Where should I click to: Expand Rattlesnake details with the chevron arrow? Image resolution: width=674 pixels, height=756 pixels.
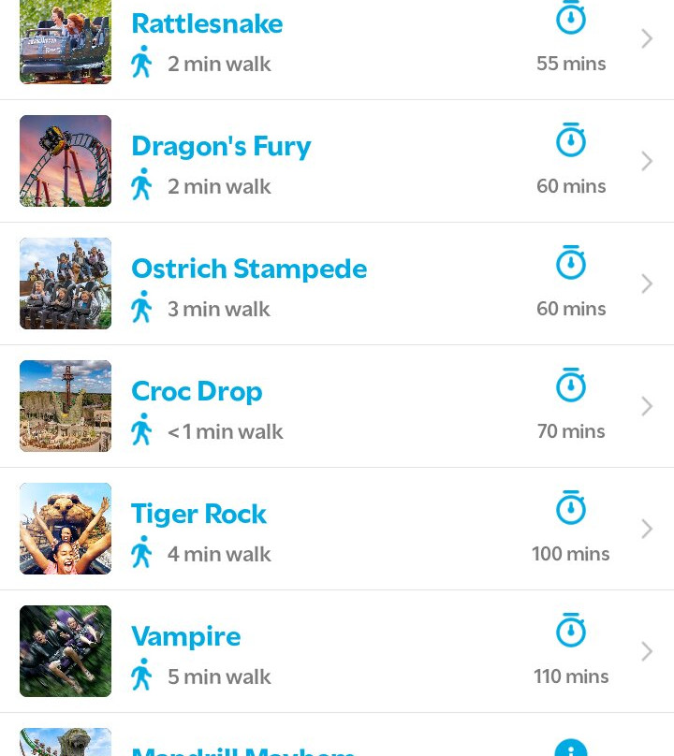[x=647, y=38]
